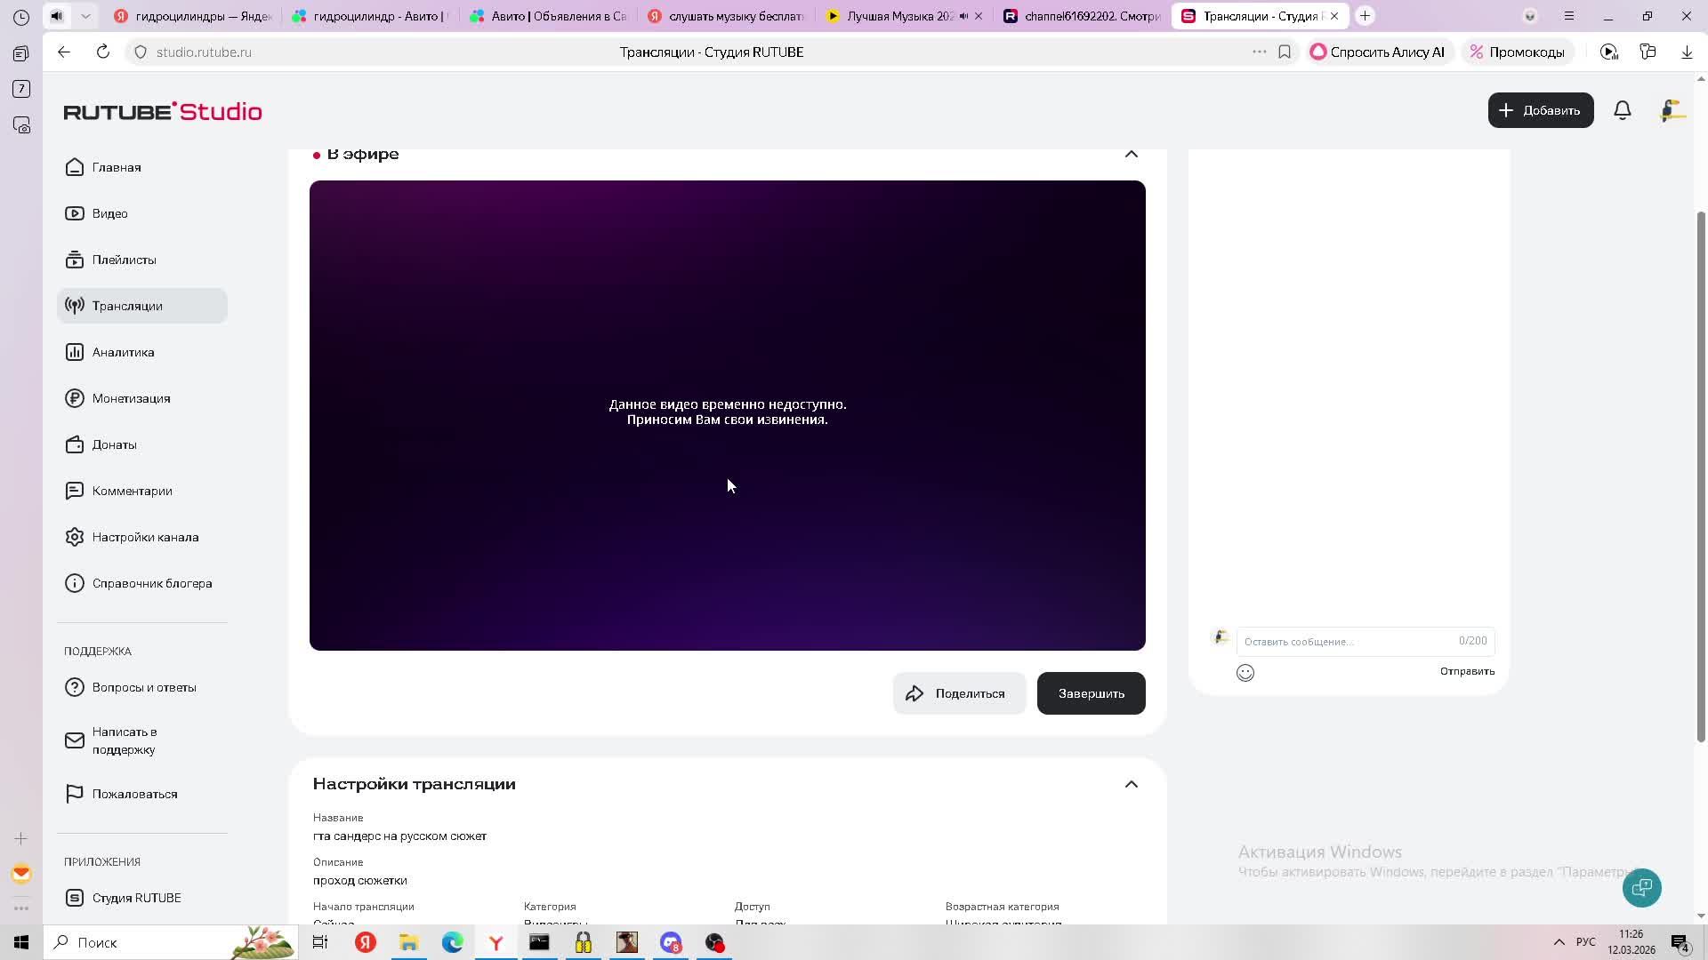Go back with browser back arrow

tap(64, 52)
